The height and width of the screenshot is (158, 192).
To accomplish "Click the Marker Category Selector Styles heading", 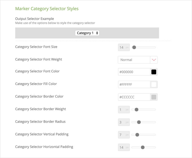I will [x=47, y=9].
